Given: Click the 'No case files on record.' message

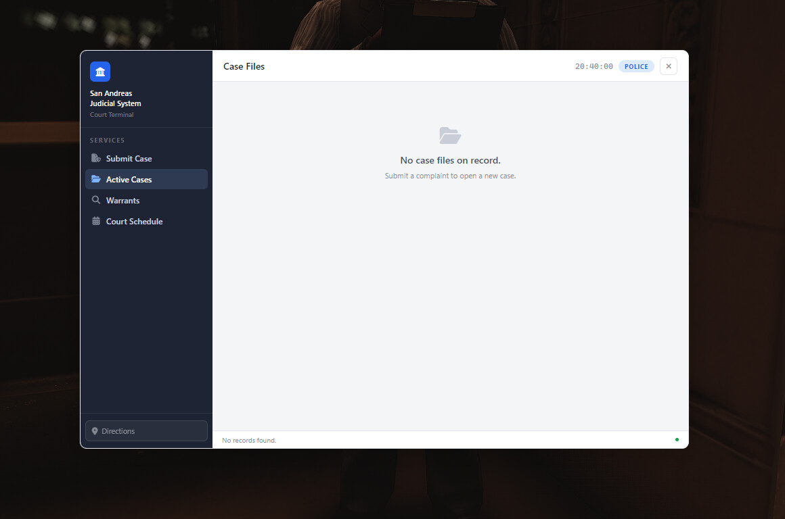Looking at the screenshot, I should tap(450, 161).
